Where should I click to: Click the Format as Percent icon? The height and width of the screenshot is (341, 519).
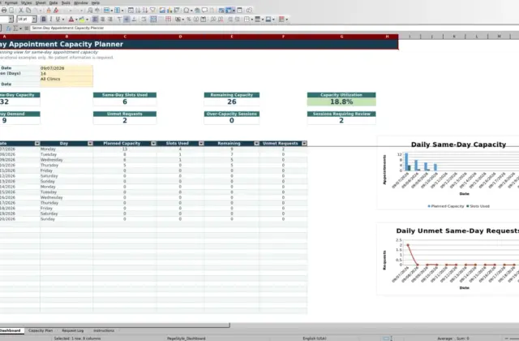[x=189, y=19]
